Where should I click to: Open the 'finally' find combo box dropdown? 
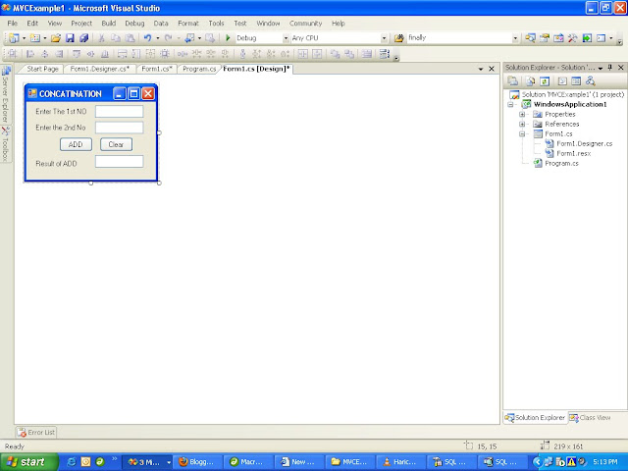coord(515,38)
